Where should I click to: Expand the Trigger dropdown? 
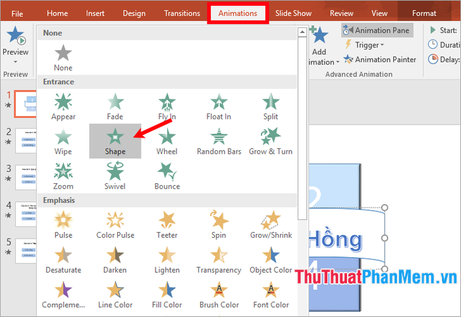pyautogui.click(x=363, y=45)
